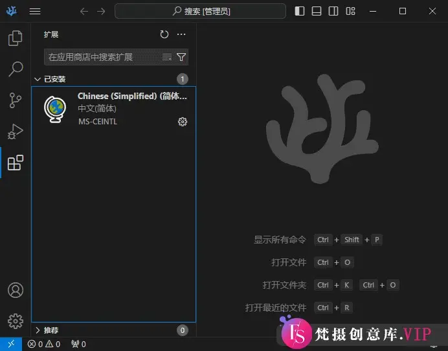Go forward with the right arrow
The height and width of the screenshot is (351, 448).
pos(101,11)
